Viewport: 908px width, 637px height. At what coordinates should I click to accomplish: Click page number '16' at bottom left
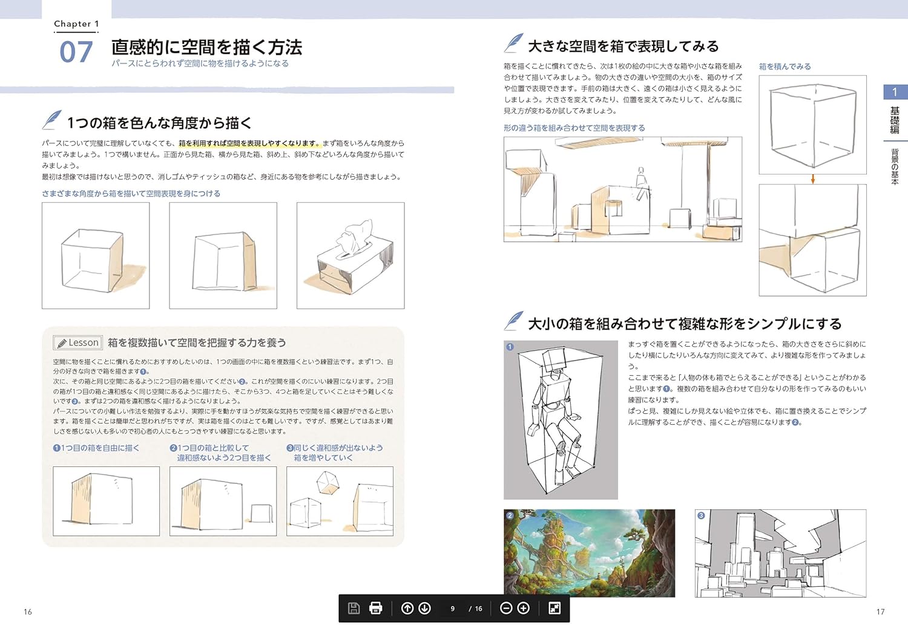[x=28, y=612]
